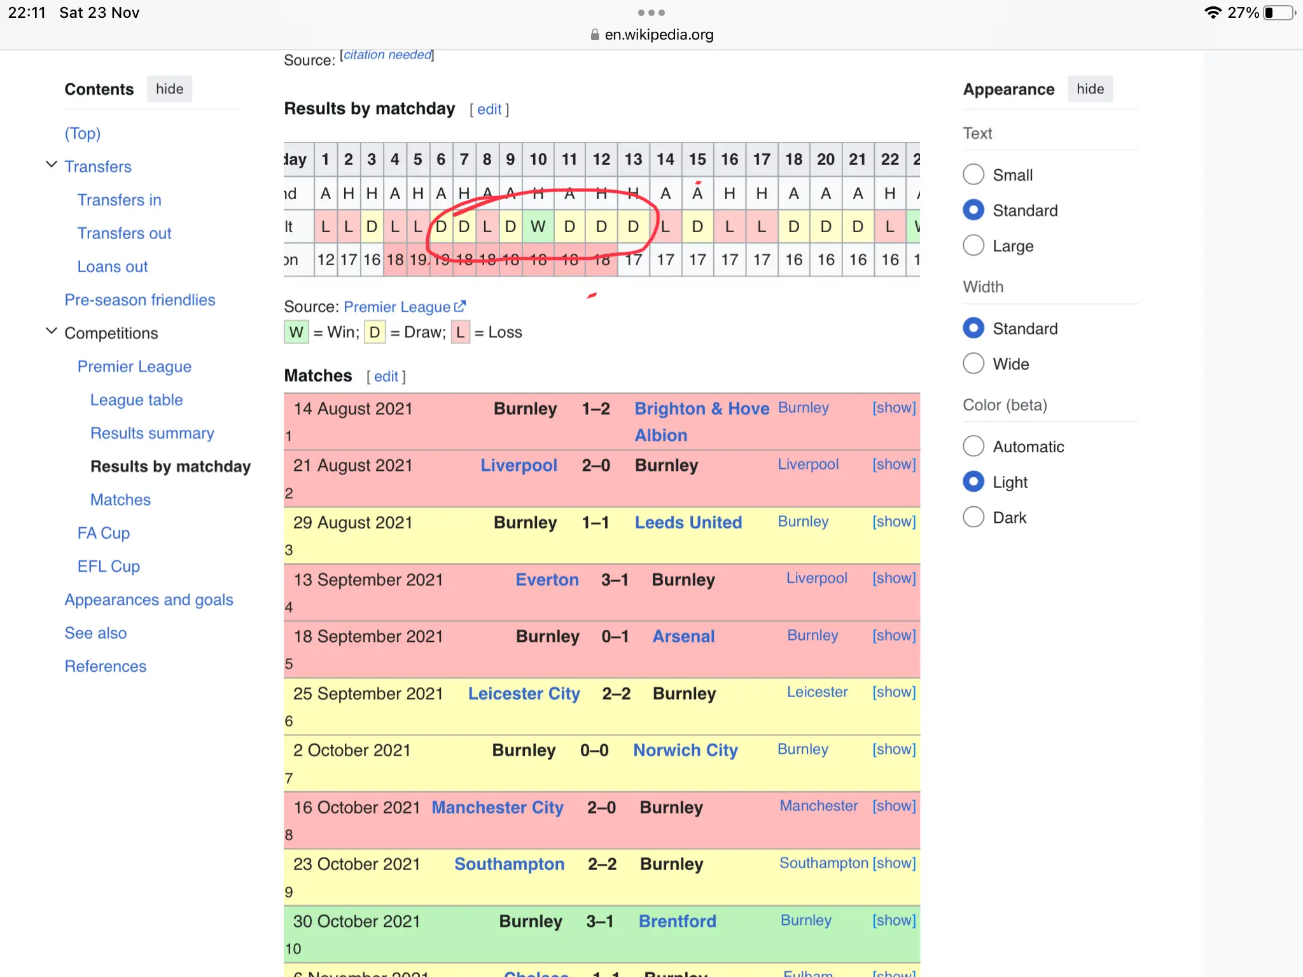Navigate to EFL Cup section via sidebar
The height and width of the screenshot is (977, 1303).
pos(109,565)
